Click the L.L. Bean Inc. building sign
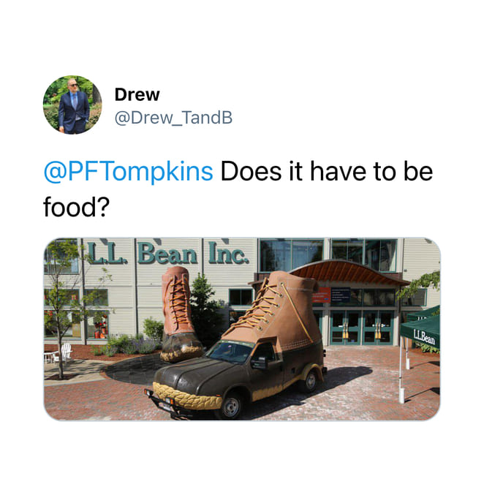Screen dimensions: 484x484 click(168, 253)
